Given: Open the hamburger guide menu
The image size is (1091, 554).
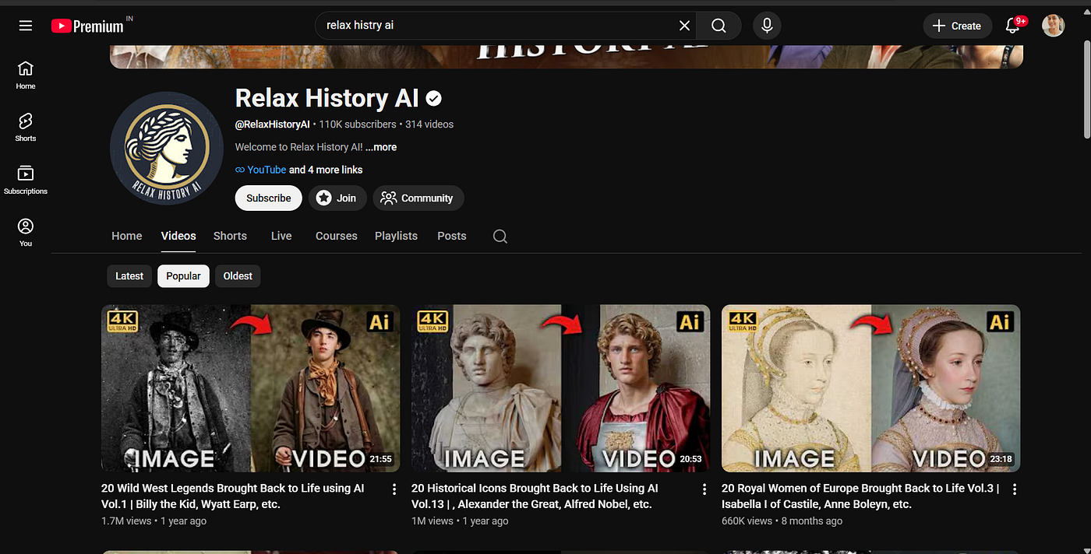Looking at the screenshot, I should click(26, 26).
